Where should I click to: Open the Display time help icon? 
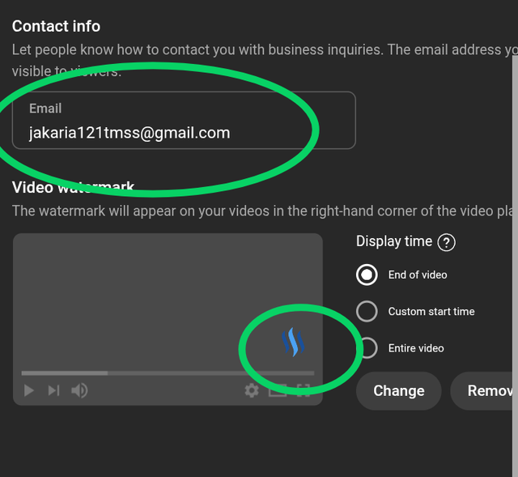tap(446, 243)
